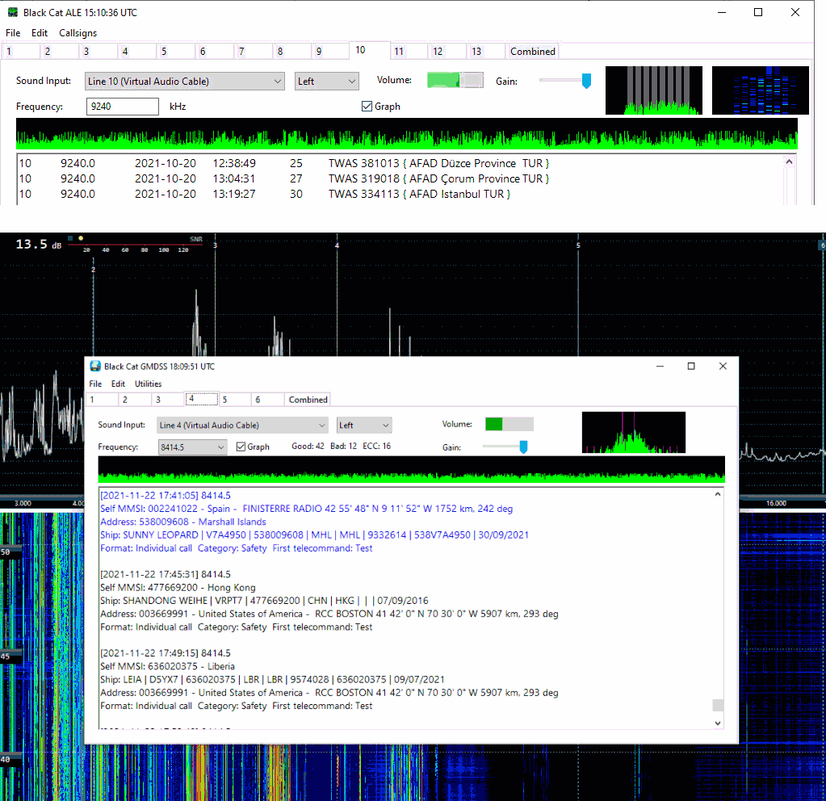Screen dimensions: 826x801
Task: Switch to tab 3 in GMDSS window
Action: [169, 400]
